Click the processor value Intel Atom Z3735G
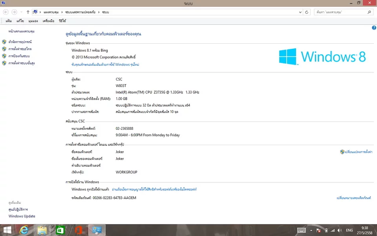 coord(157,92)
